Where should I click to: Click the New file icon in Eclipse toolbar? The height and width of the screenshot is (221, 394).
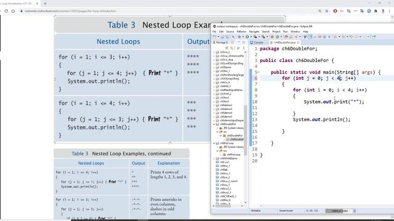pos(214,37)
